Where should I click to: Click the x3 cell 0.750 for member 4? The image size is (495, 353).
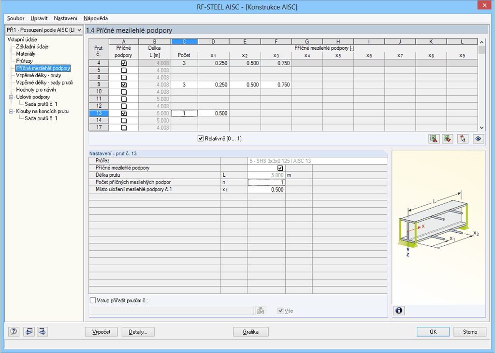point(276,63)
